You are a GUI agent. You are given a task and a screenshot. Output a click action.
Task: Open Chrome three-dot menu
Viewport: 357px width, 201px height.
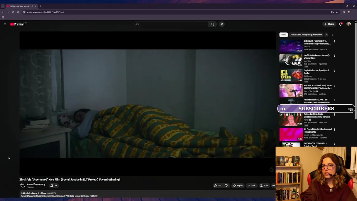click(x=354, y=12)
